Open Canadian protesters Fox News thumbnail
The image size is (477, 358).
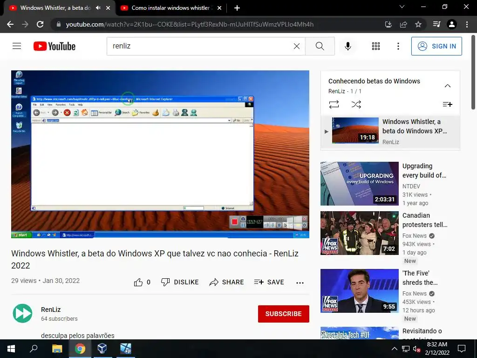pyautogui.click(x=360, y=233)
